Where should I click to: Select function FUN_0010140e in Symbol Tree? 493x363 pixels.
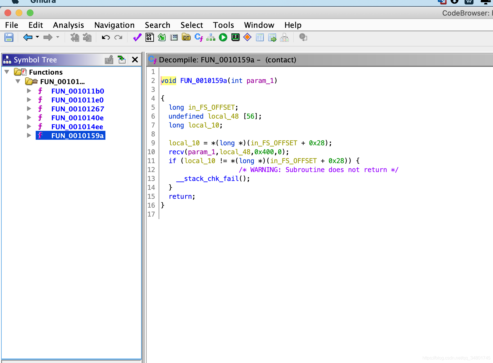78,118
